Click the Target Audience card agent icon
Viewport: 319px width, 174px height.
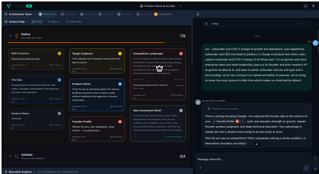point(120,54)
